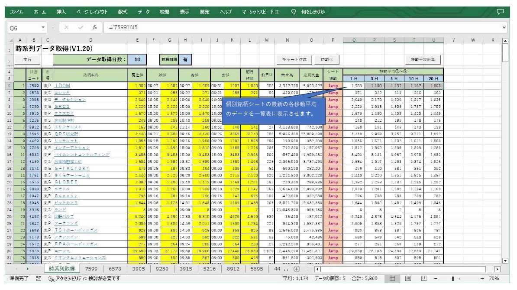
Task: Open the 表示 ribbon tab
Action: [184, 12]
